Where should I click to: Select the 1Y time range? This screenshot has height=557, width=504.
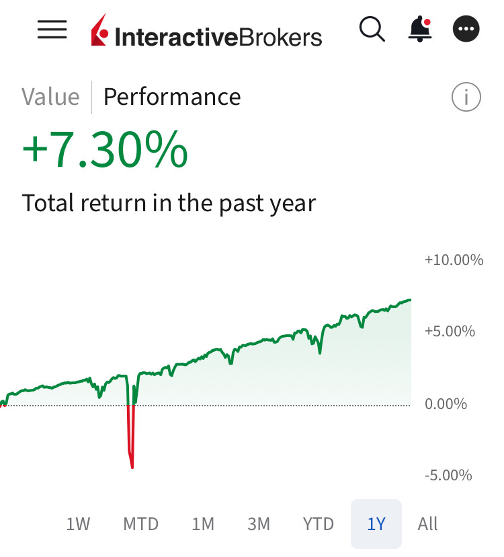point(376,524)
